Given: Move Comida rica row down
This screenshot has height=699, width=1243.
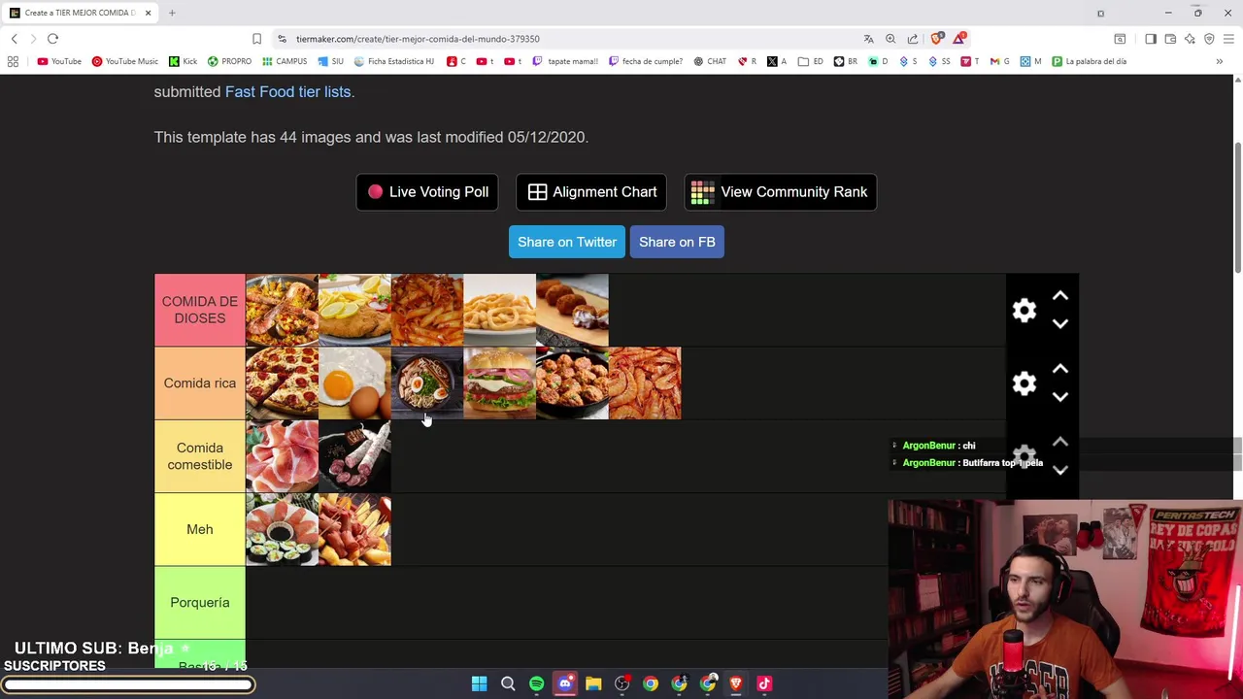Looking at the screenshot, I should click(1060, 397).
